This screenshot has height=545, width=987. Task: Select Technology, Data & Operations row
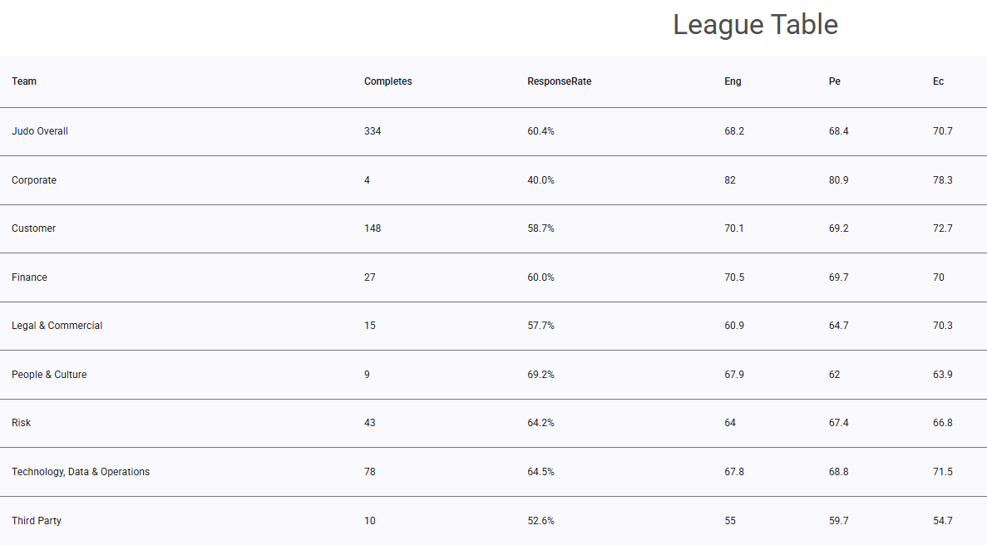[x=494, y=472]
